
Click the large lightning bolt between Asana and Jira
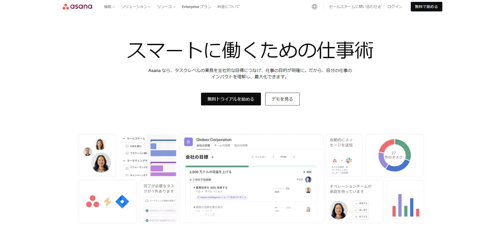click(x=107, y=202)
